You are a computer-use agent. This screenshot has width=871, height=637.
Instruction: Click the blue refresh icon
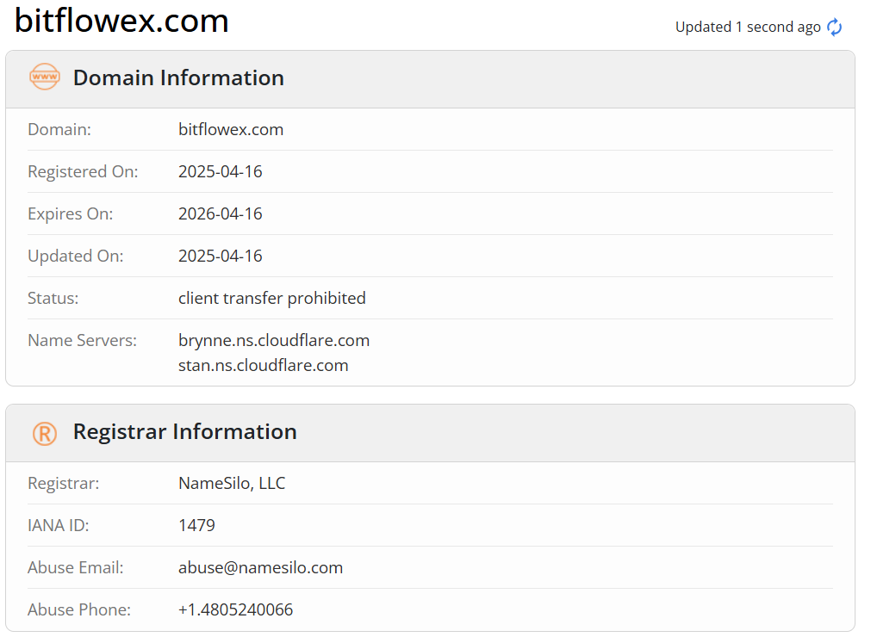[x=834, y=28]
